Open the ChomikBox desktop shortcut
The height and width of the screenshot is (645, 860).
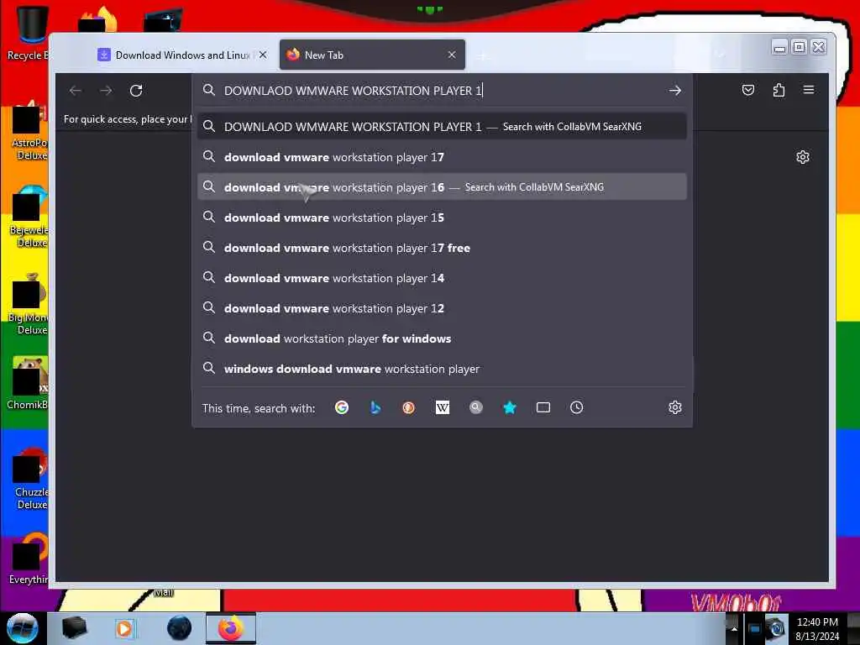point(29,384)
